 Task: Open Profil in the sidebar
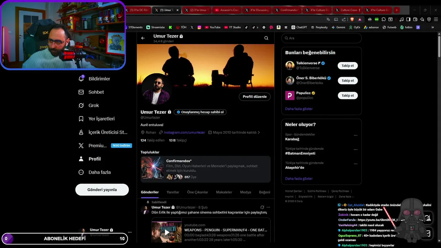[x=90, y=159]
